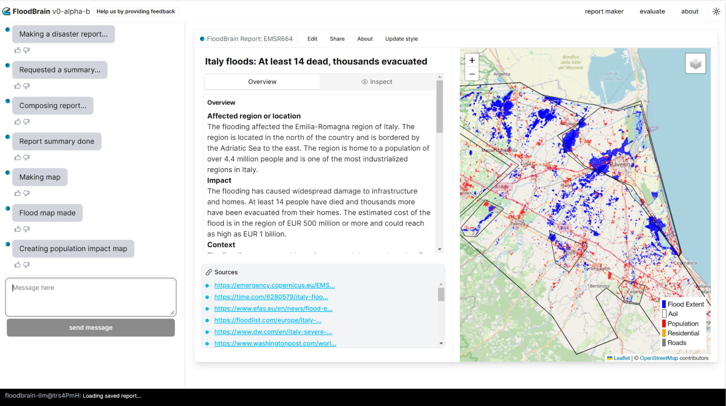The height and width of the screenshot is (406, 726).
Task: Thumbs down 'Creating population impact map' message
Action: [26, 265]
